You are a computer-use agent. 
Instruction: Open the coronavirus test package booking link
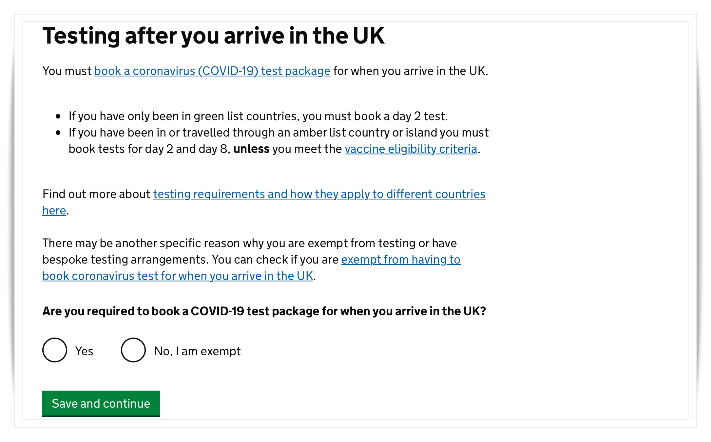[212, 71]
